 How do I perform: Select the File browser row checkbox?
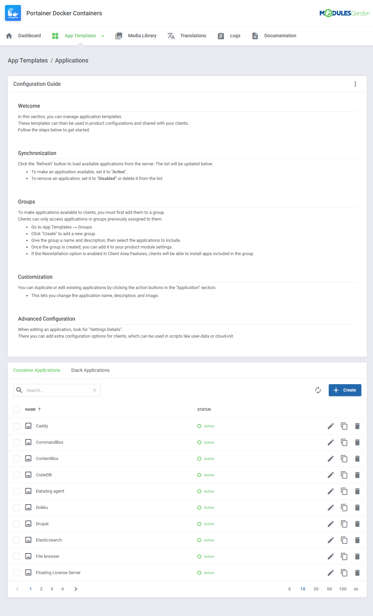17,556
